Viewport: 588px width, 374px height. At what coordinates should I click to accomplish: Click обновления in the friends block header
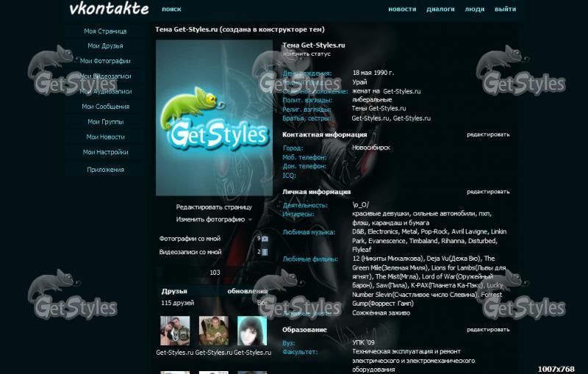click(247, 291)
